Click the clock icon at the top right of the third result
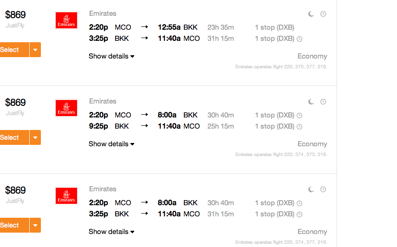The height and width of the screenshot is (247, 397). click(323, 189)
